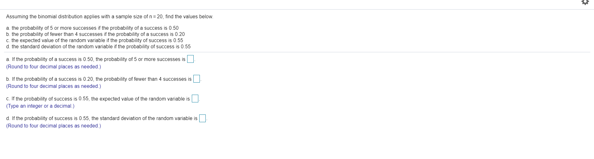Screen dimensions: 594x159
Task: Click list item a about 5 or more successes
Action: click(x=92, y=28)
